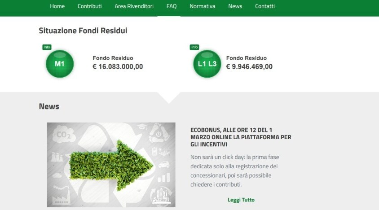Click the Situazione Fondi Residui heading
Image resolution: width=379 pixels, height=210 pixels.
pyautogui.click(x=83, y=31)
